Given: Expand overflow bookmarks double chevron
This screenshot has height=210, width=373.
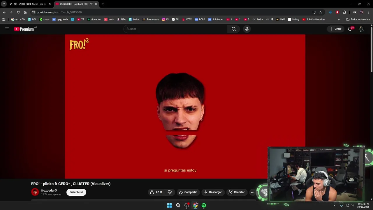Looking at the screenshot, I should point(338,20).
